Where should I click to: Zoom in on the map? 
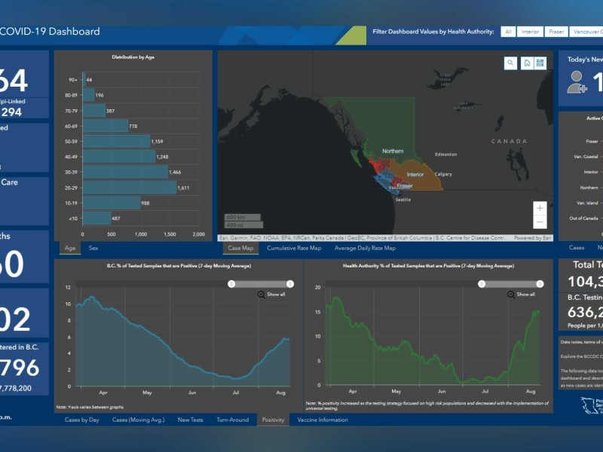(x=540, y=208)
